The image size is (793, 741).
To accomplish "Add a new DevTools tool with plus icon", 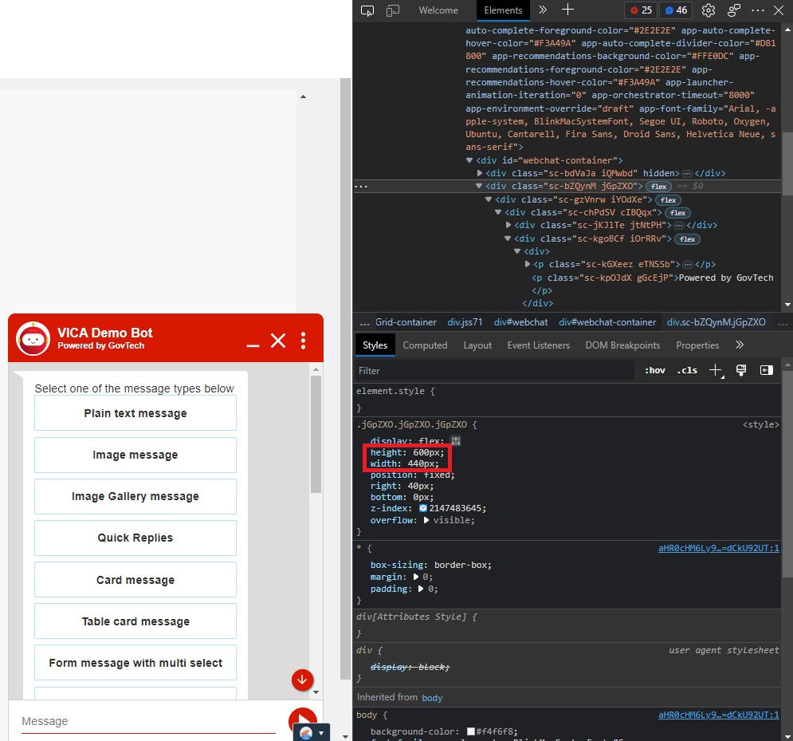I will (568, 10).
